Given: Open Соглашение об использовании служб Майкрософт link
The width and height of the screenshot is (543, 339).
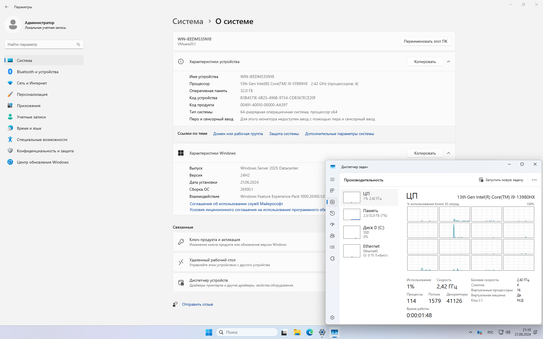Looking at the screenshot, I should tap(236, 204).
